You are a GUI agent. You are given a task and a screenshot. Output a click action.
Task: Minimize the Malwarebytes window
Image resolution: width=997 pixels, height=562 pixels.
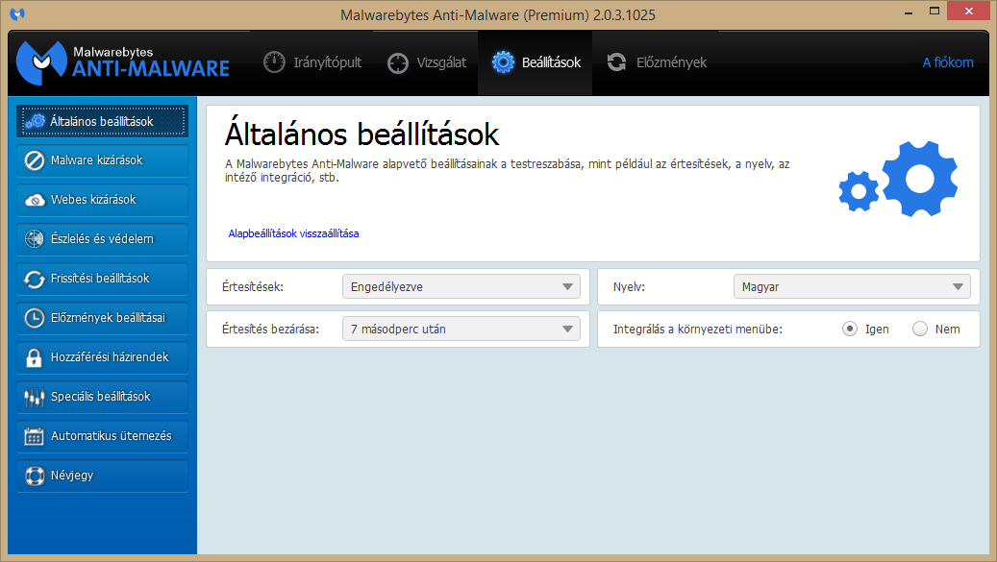pyautogui.click(x=908, y=12)
